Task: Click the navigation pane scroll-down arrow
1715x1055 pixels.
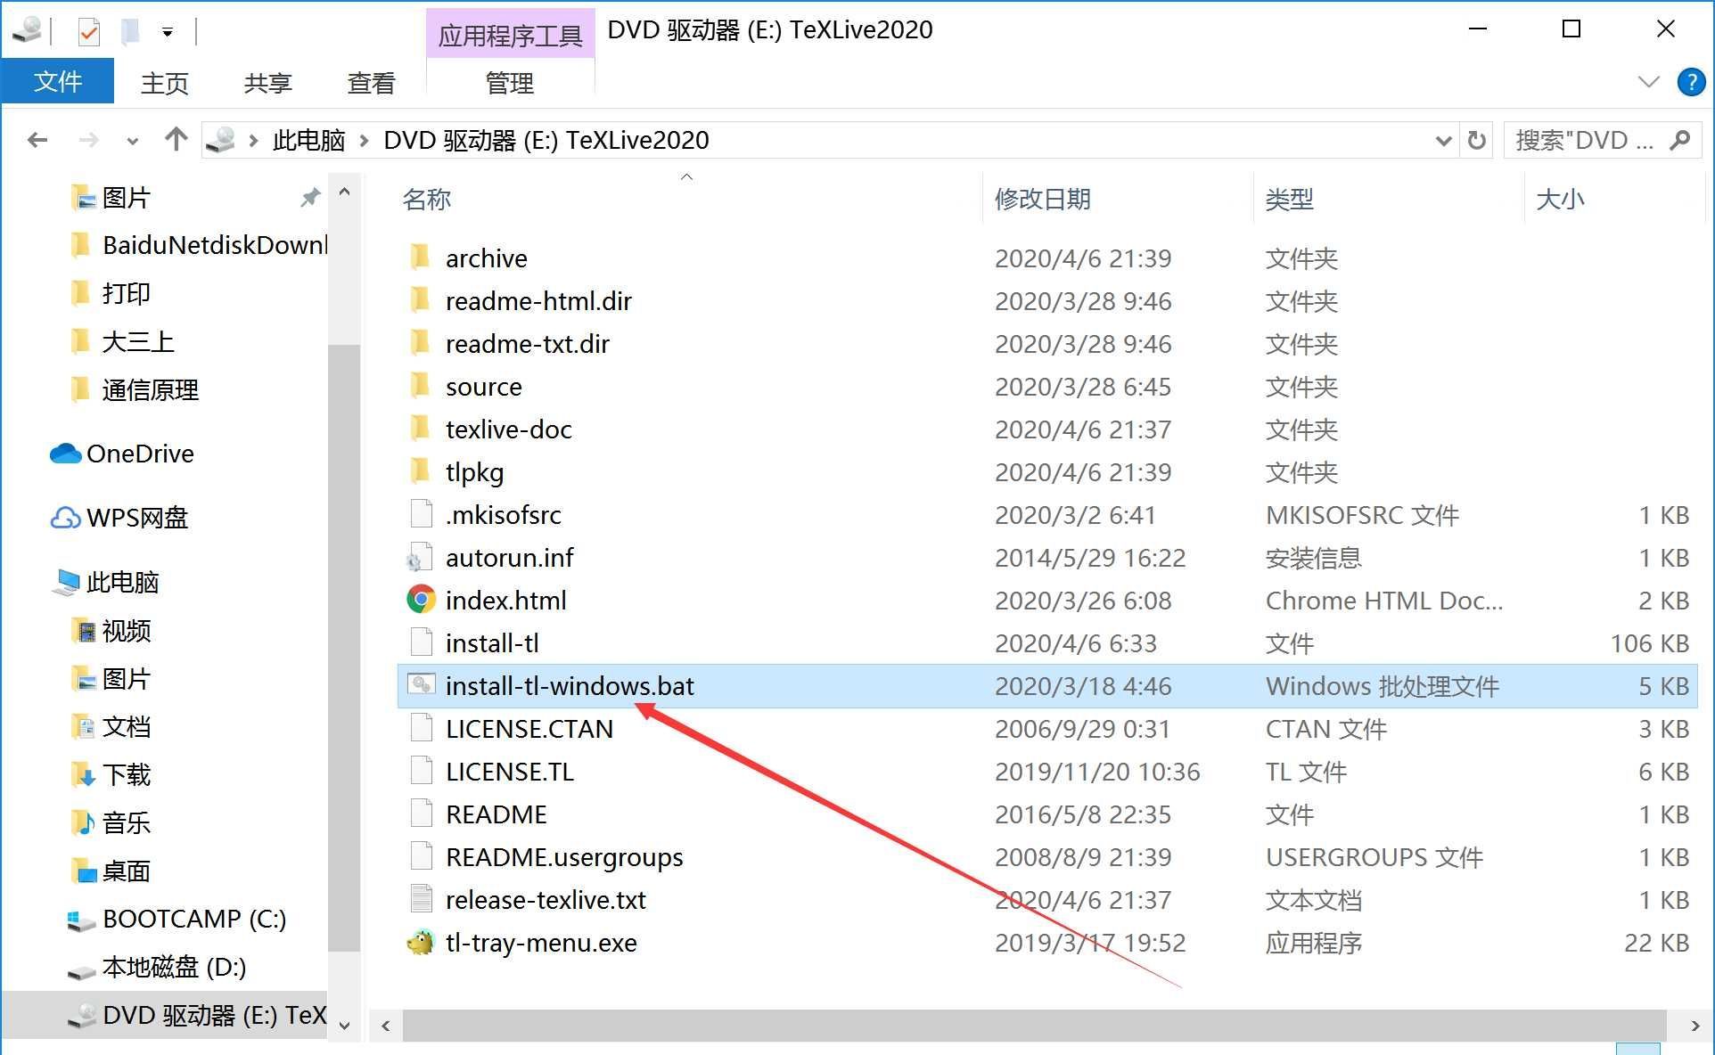Action: point(344,1026)
